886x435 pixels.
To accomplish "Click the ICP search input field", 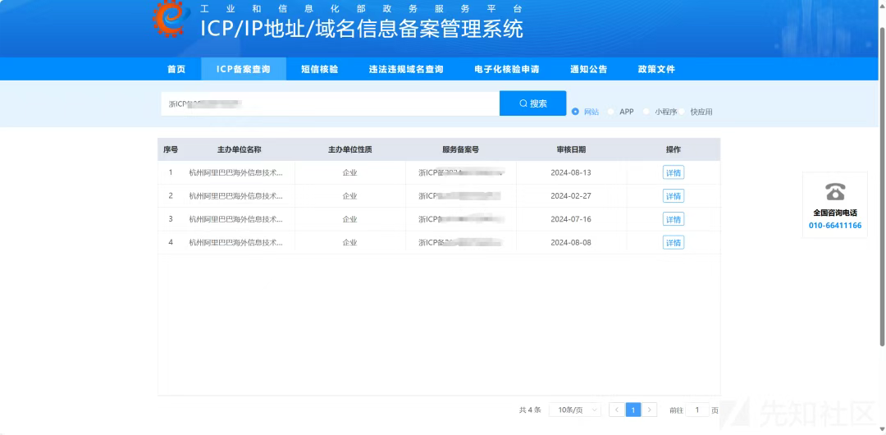I will pyautogui.click(x=330, y=103).
